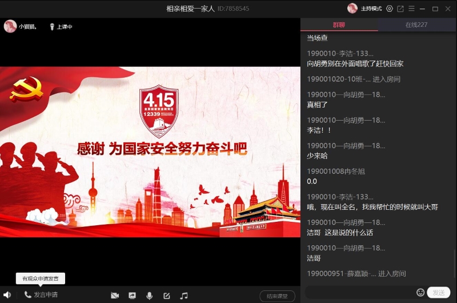Click the 发送 send button
Image resolution: width=457 pixels, height=303 pixels.
[x=439, y=292]
